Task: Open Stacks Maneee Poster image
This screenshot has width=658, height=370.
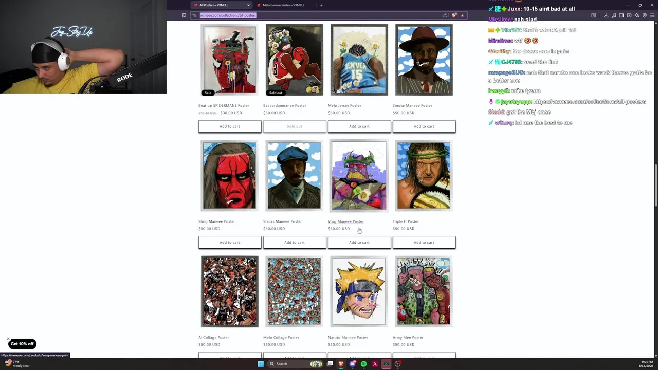Action: pos(294,176)
